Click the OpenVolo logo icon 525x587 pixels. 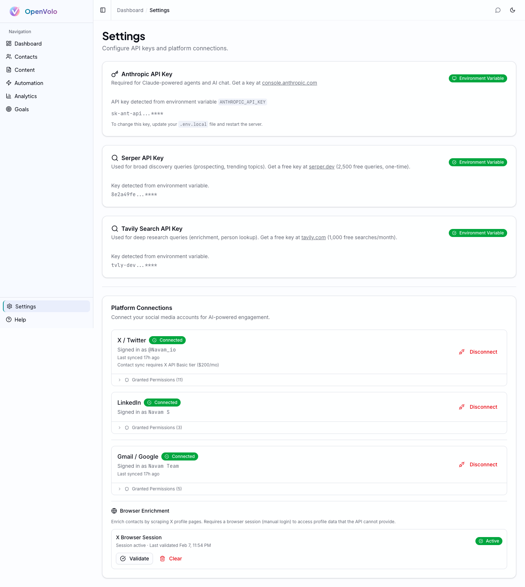[15, 11]
